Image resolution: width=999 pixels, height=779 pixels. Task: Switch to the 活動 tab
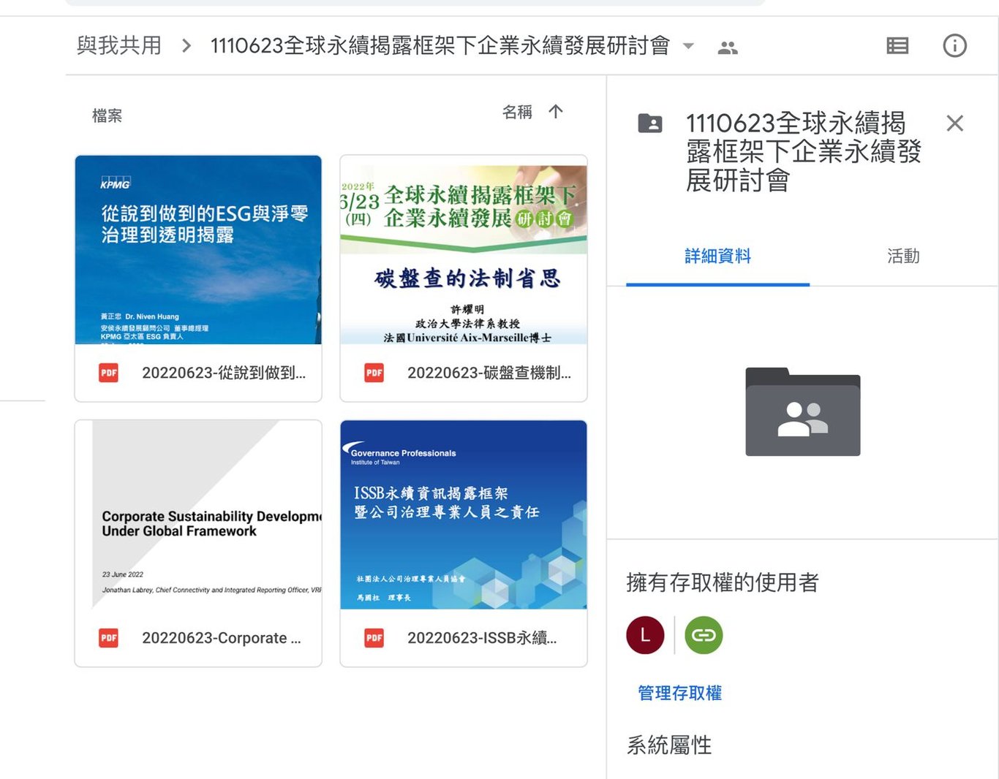pos(903,256)
